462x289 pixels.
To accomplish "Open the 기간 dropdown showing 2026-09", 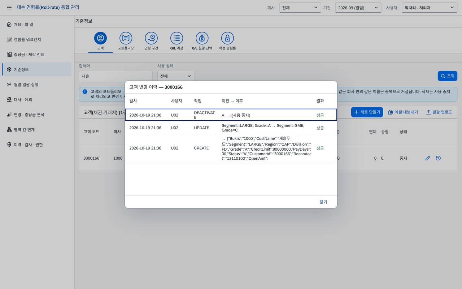I will [x=358, y=8].
